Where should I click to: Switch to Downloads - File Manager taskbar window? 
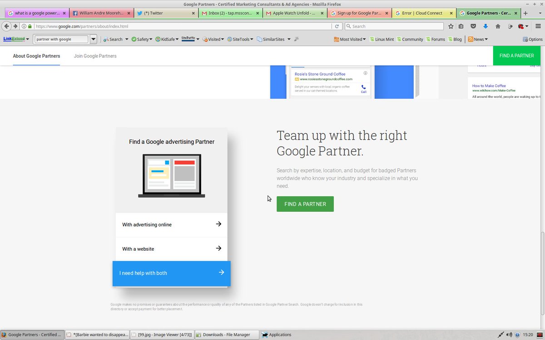226,335
